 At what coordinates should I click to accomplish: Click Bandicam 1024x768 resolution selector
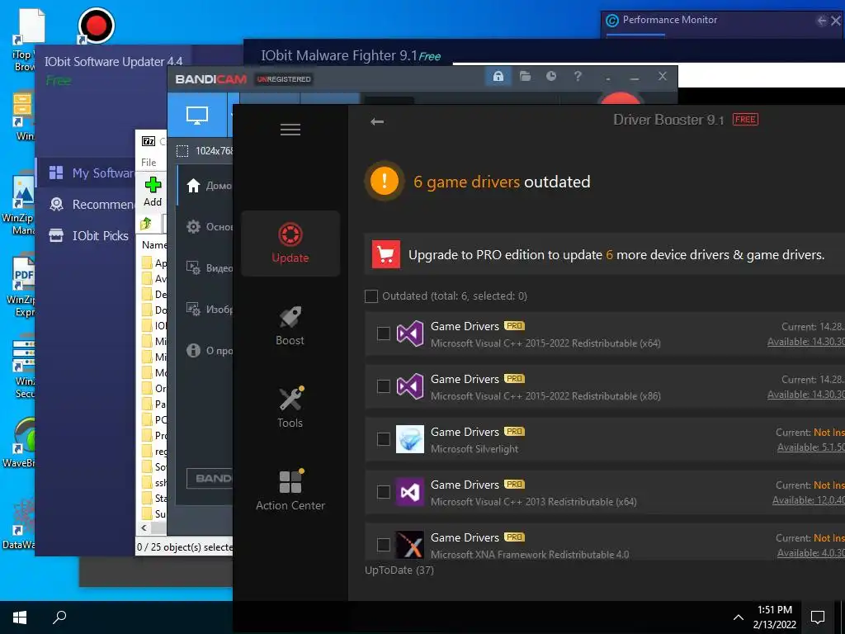point(205,151)
